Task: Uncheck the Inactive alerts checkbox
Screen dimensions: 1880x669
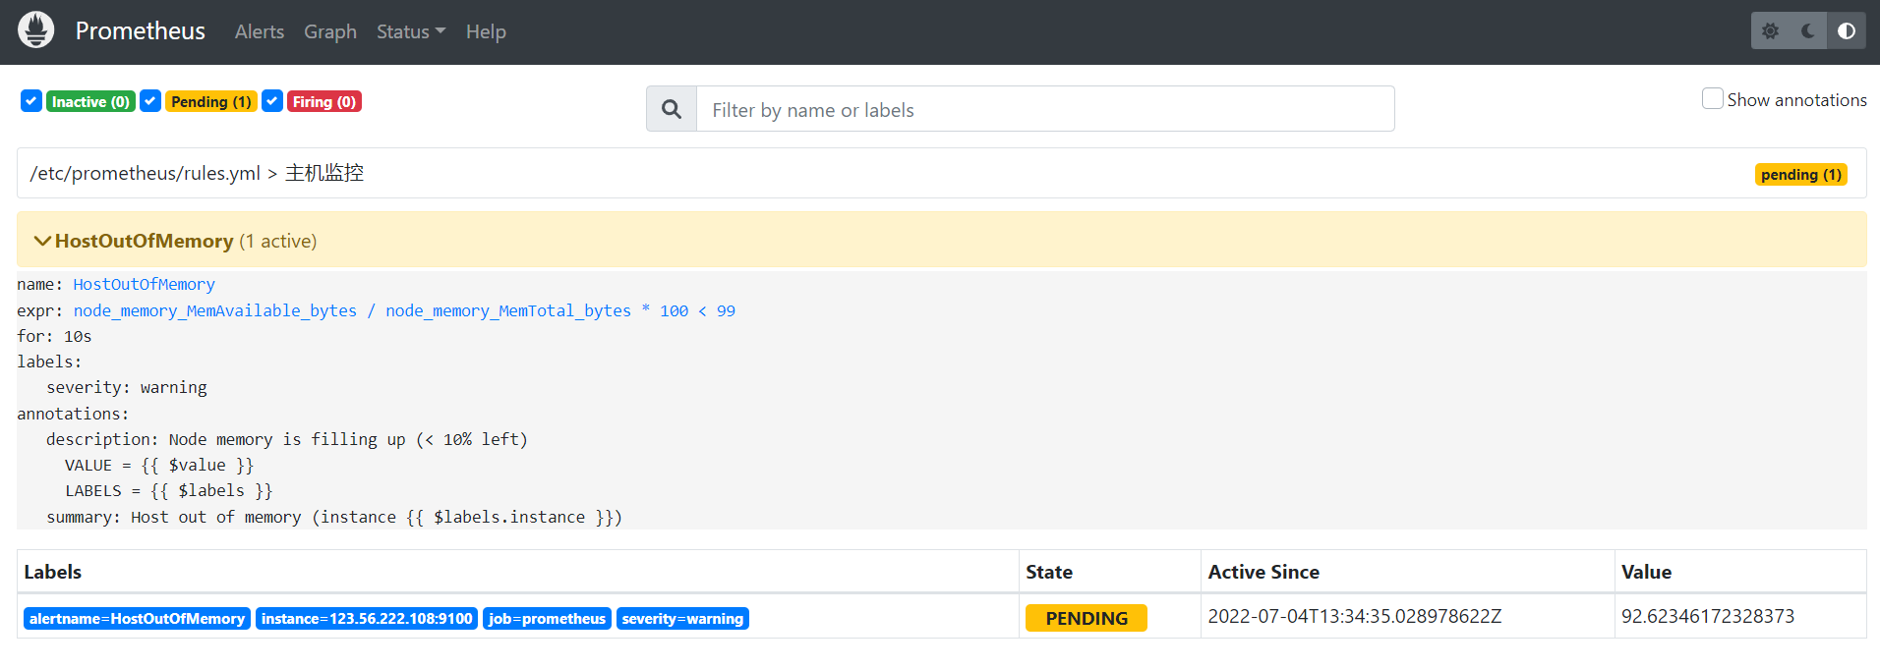Action: (31, 101)
